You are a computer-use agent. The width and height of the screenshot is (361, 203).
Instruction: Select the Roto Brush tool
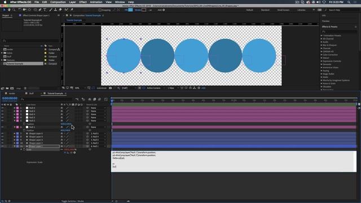(67, 10)
